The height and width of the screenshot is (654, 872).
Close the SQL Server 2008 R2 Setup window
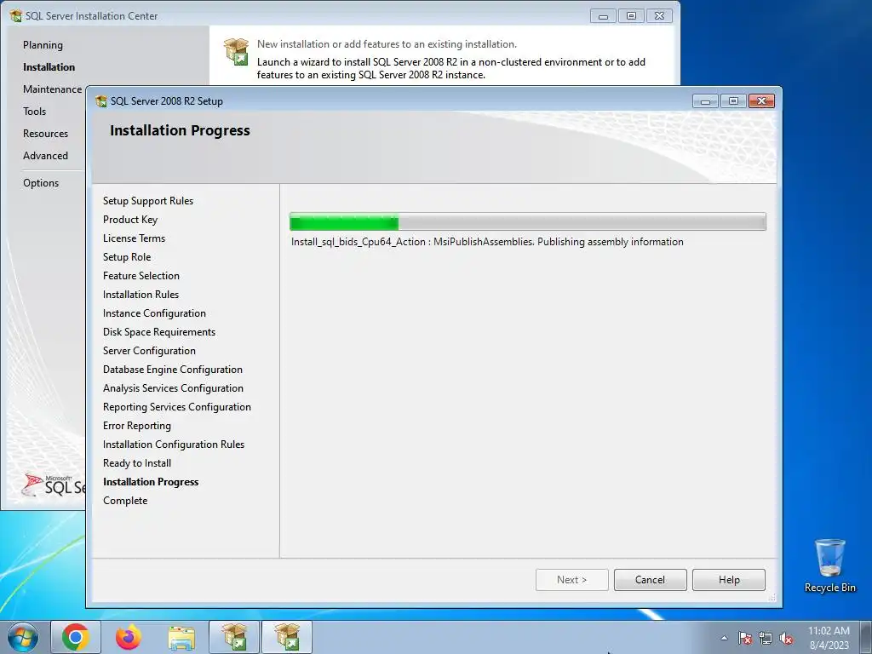pos(761,101)
